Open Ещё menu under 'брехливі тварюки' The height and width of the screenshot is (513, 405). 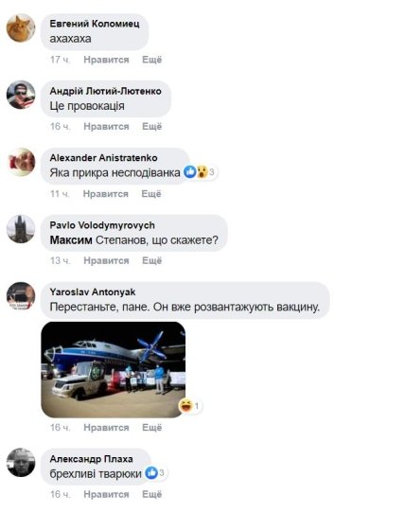tap(151, 494)
